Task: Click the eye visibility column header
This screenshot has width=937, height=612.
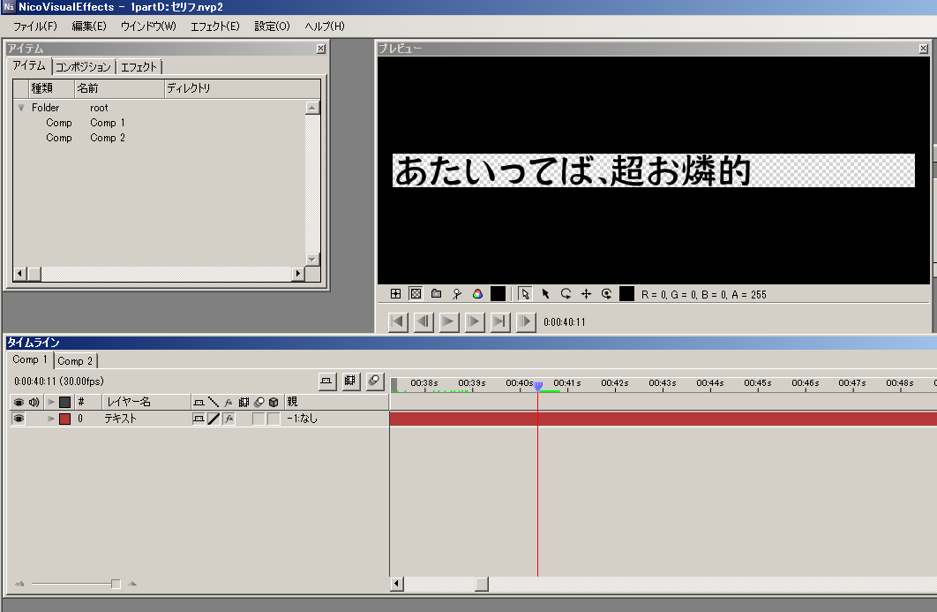Action: click(x=19, y=402)
